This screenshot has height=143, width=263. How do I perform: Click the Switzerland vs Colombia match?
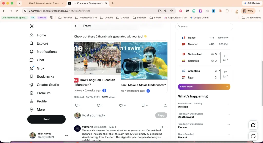[204, 58]
